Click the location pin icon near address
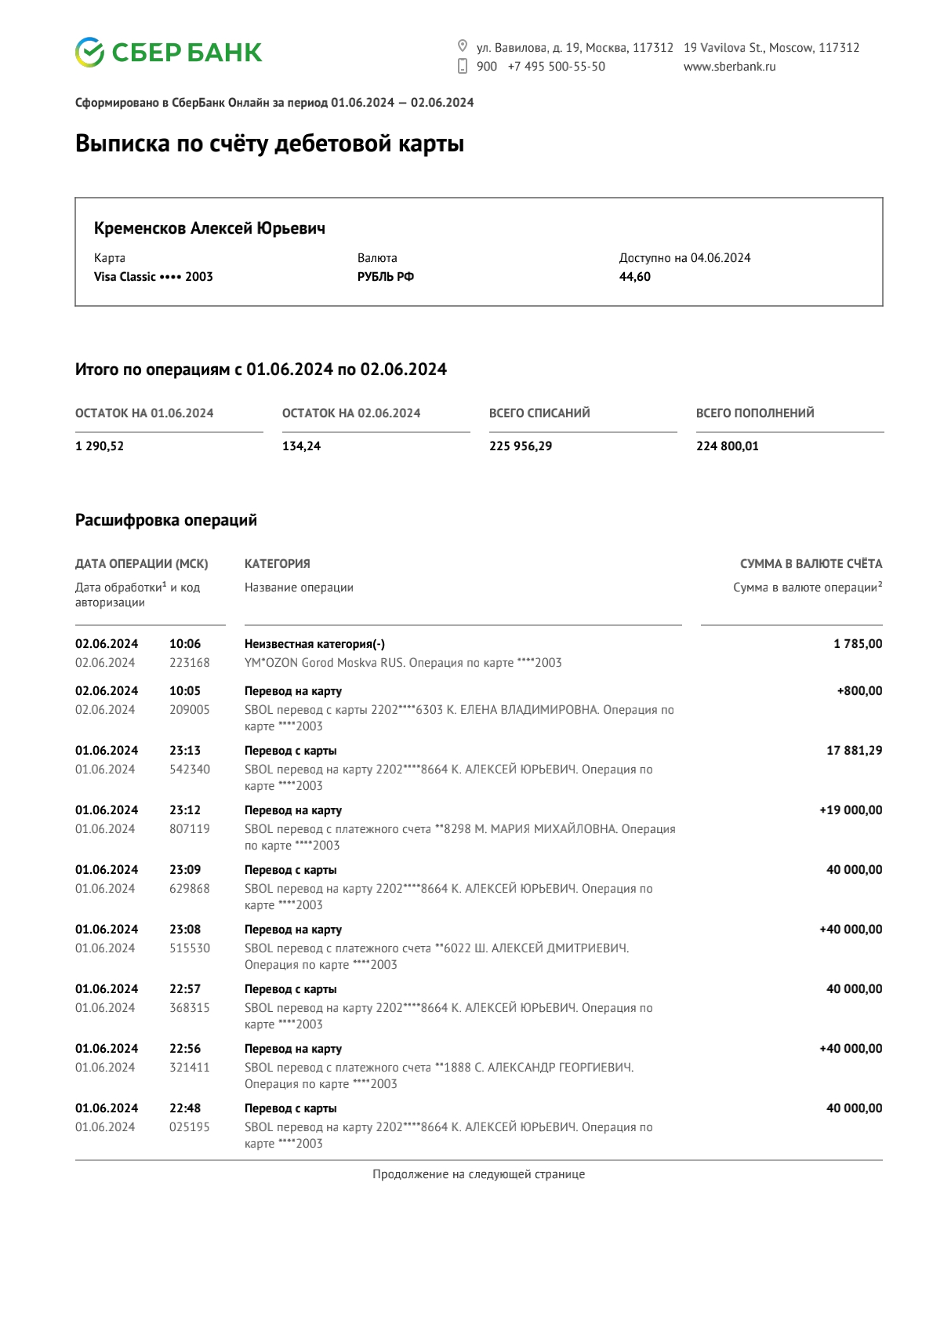This screenshot has width=933, height=1321. pyautogui.click(x=463, y=46)
